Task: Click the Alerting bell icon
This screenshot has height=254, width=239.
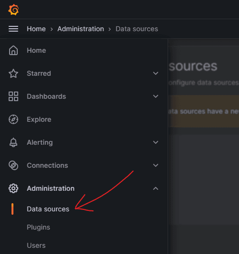Action: [x=13, y=142]
